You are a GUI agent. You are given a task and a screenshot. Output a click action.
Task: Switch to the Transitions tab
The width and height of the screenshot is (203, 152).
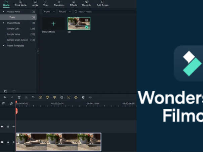pos(59,4)
